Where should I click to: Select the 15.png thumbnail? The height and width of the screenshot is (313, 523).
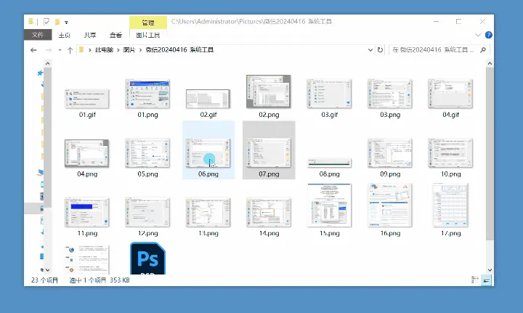coord(329,205)
